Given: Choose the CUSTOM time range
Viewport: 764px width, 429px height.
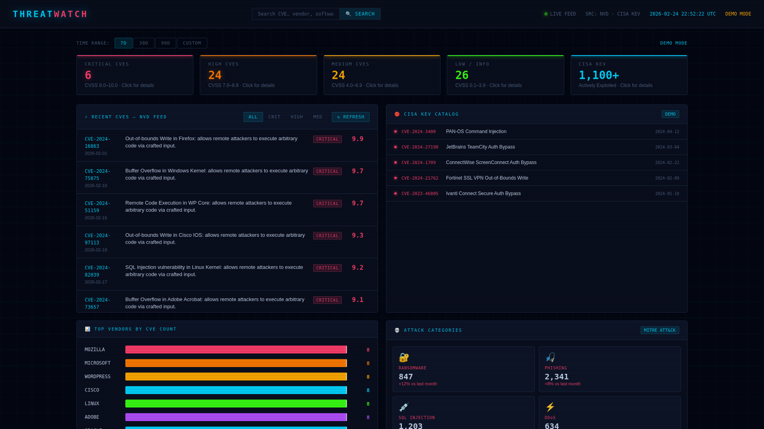Looking at the screenshot, I should tap(192, 43).
